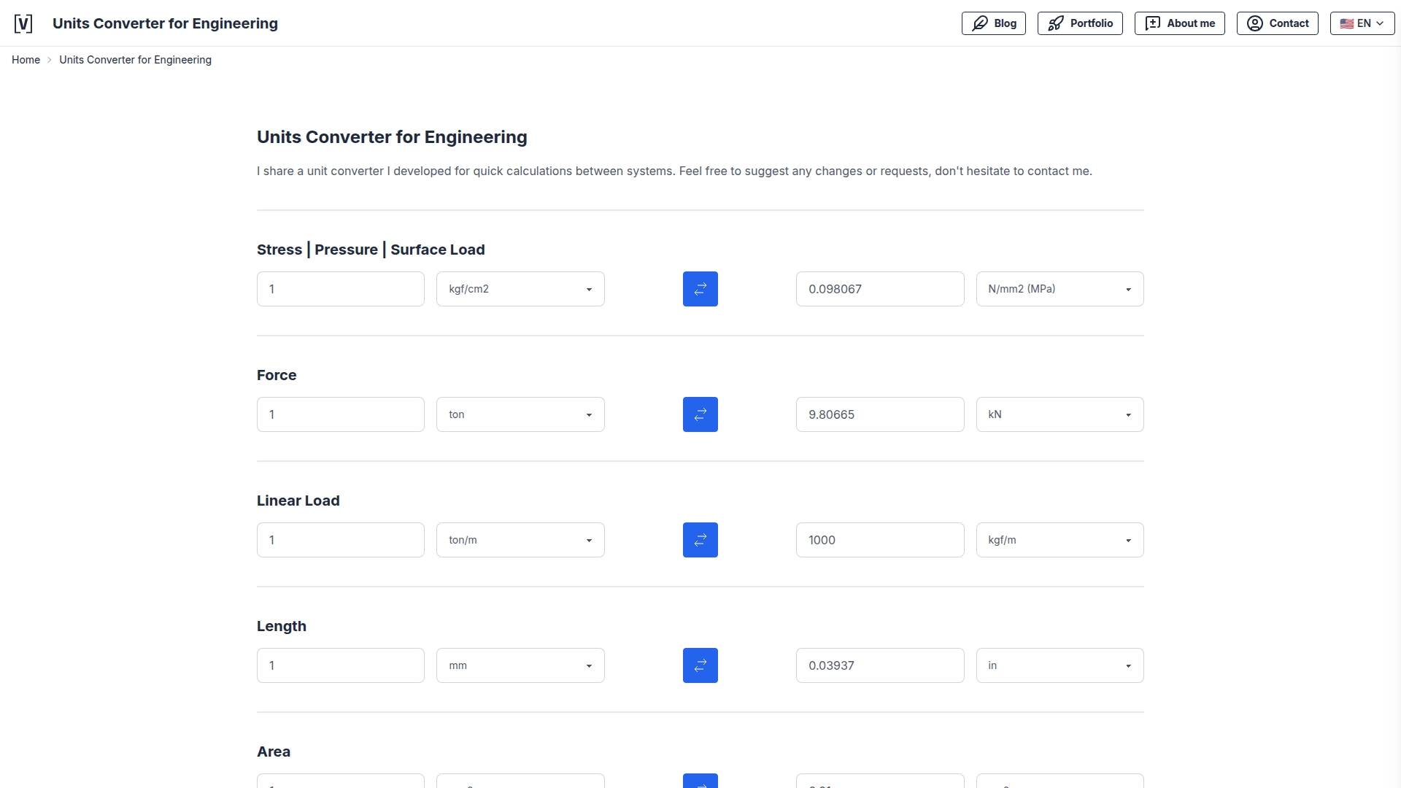This screenshot has width=1401, height=788.
Task: Click the icon on the About me button
Action: 1153,23
